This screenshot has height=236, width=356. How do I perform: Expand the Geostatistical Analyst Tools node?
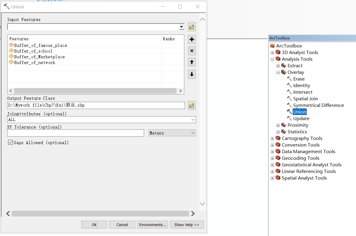272,165
